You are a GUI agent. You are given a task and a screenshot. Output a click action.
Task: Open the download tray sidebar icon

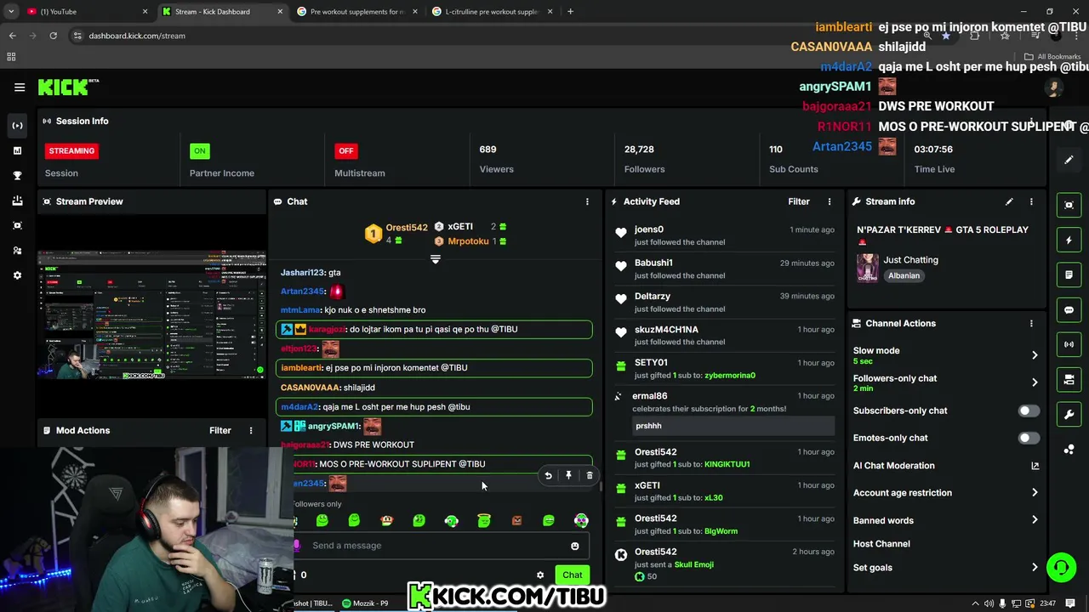click(x=17, y=201)
